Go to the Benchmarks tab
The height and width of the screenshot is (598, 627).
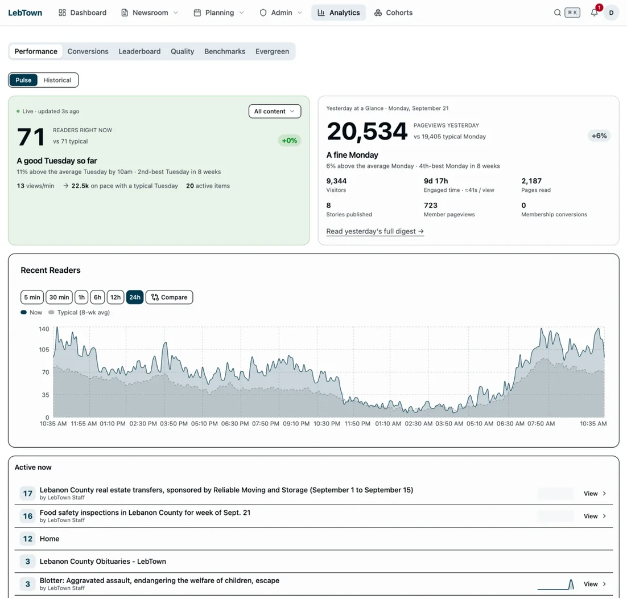225,52
